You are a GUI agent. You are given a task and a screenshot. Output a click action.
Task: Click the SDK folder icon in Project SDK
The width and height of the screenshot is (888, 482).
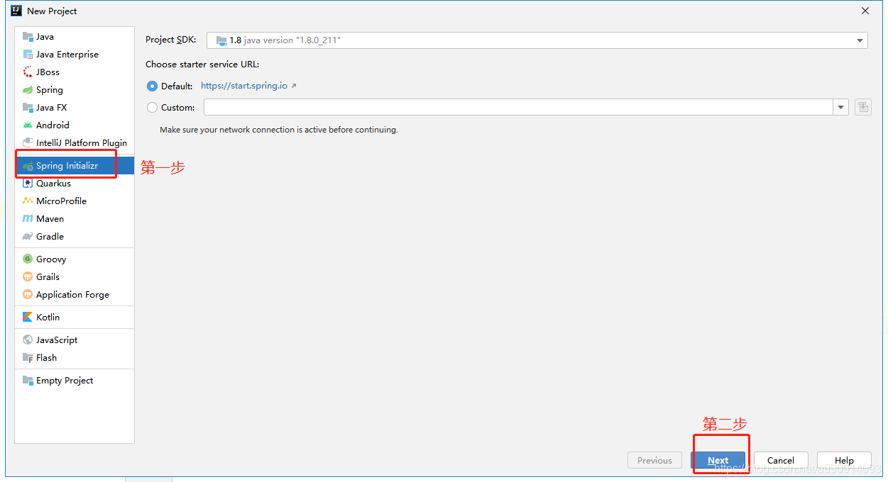221,40
